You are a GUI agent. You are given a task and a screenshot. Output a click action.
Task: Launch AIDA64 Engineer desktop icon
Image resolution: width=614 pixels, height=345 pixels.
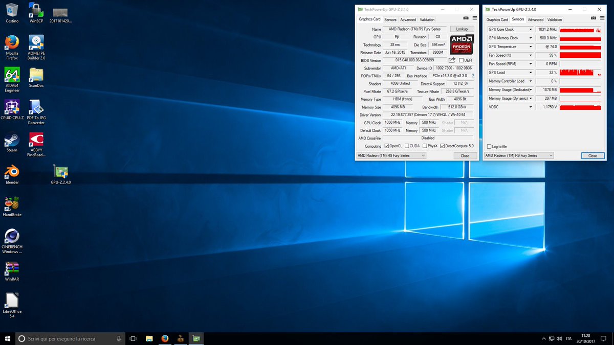click(x=12, y=80)
